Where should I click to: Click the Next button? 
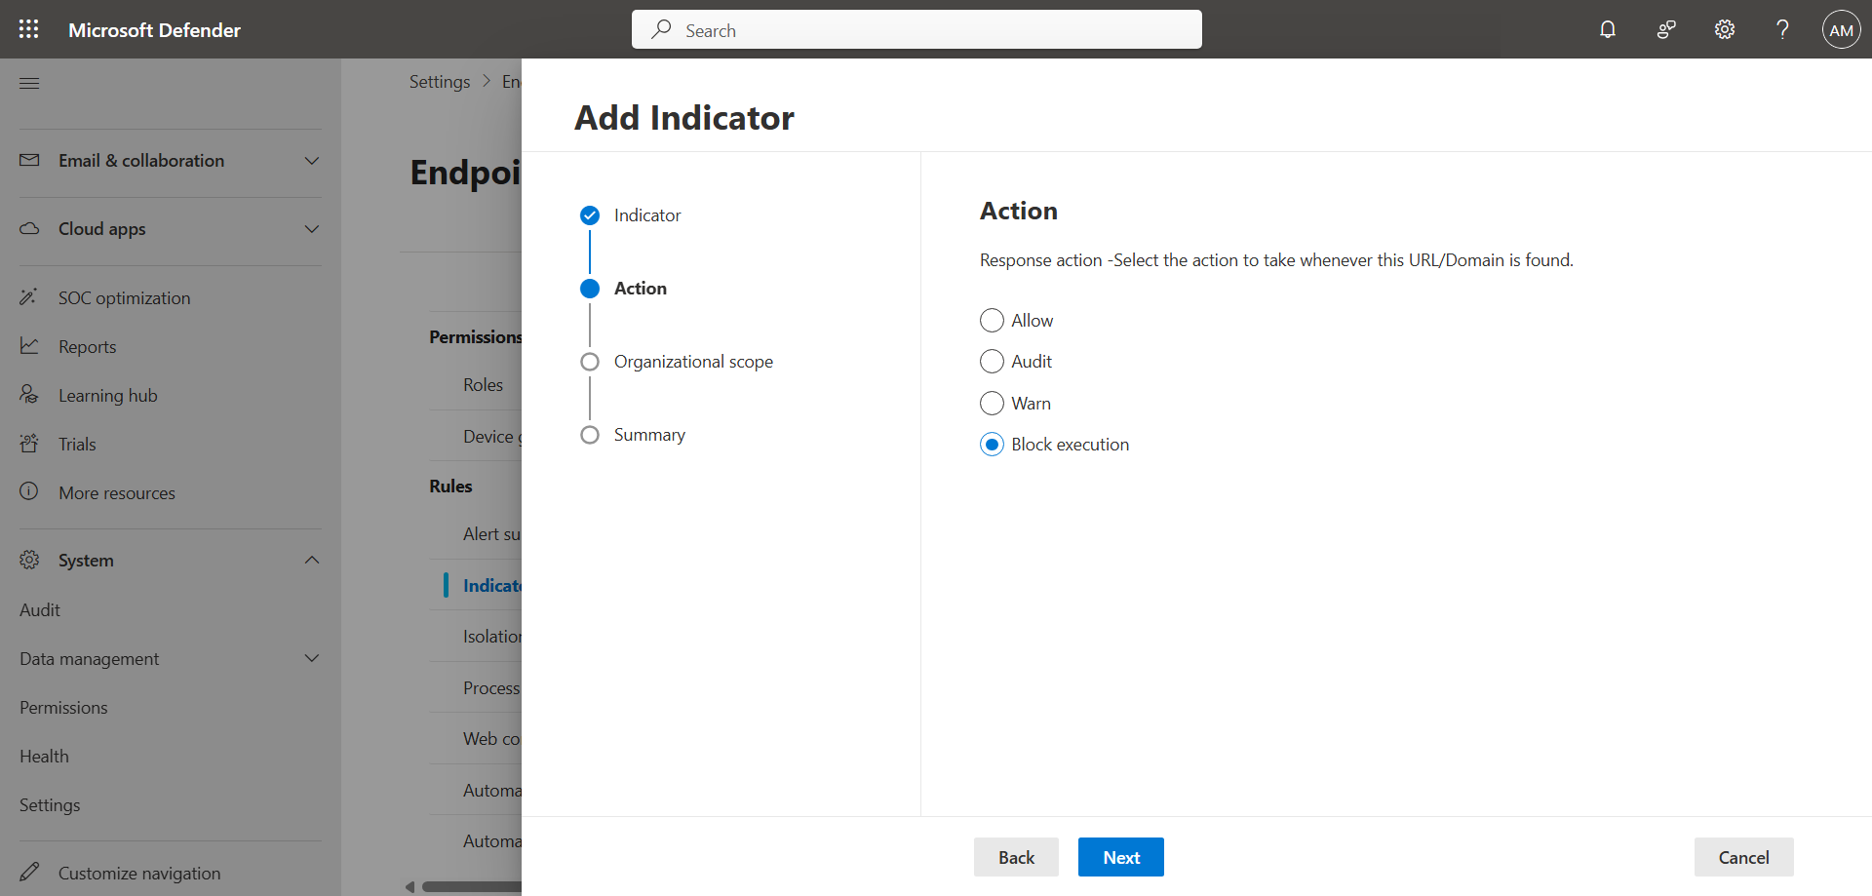point(1120,857)
